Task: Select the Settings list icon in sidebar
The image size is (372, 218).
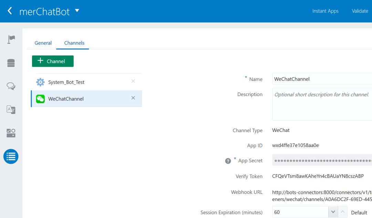Action: [x=11, y=156]
